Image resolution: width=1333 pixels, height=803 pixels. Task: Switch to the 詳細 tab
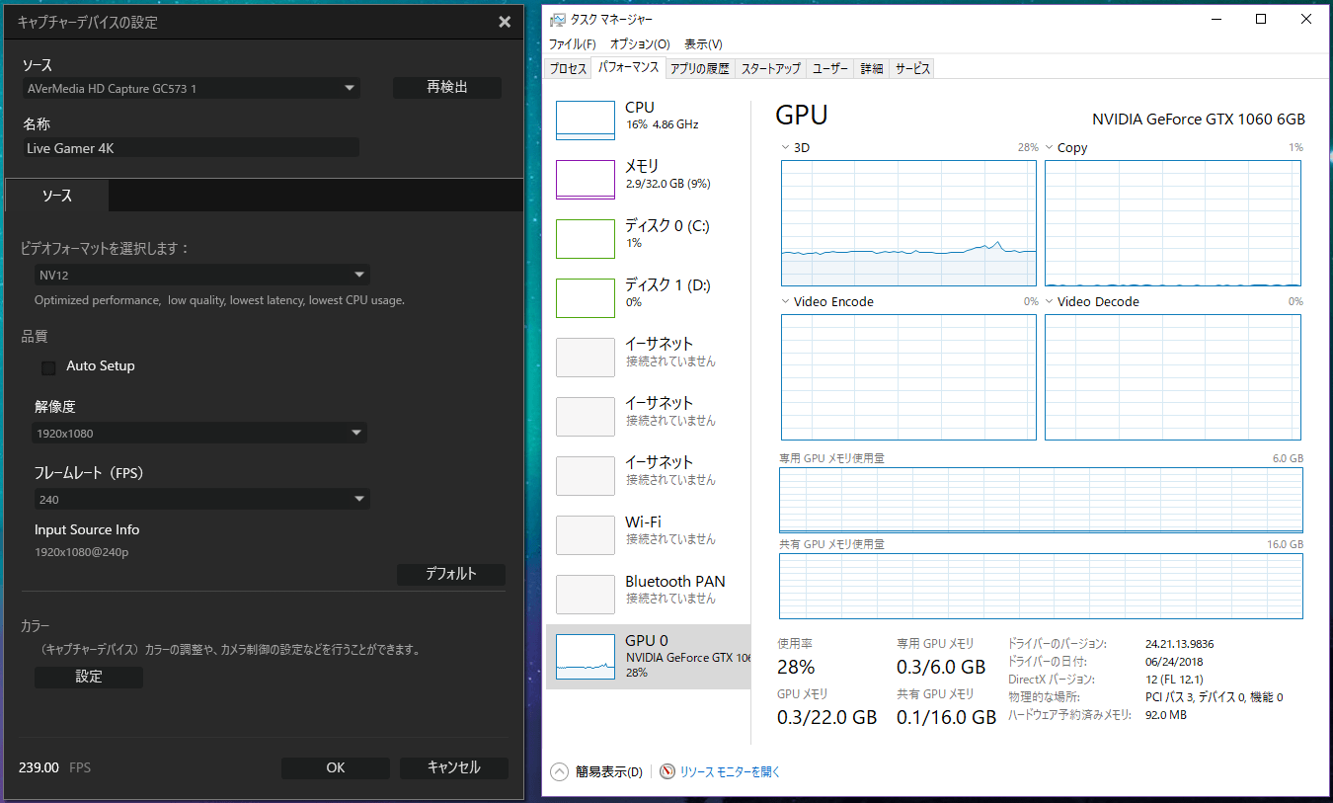pos(872,69)
